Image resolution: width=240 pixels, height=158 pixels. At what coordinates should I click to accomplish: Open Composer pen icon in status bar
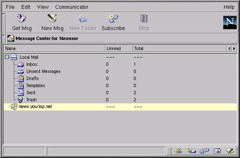(x=230, y=151)
